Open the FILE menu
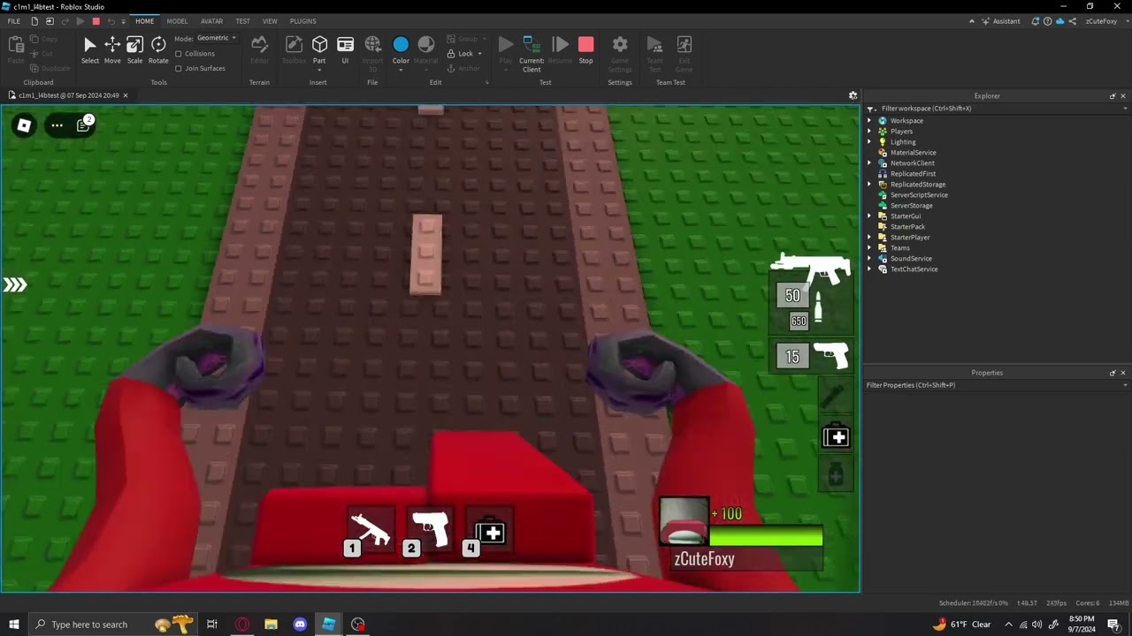 pyautogui.click(x=14, y=21)
